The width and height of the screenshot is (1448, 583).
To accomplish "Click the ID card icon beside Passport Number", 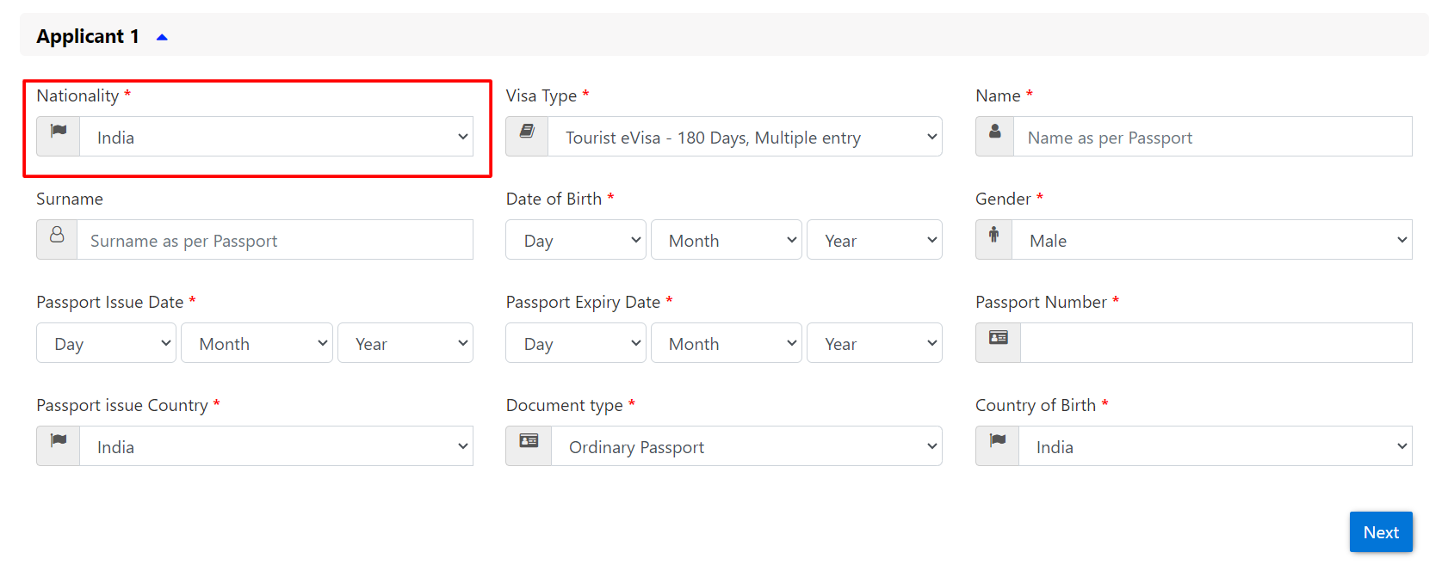I will (x=998, y=338).
